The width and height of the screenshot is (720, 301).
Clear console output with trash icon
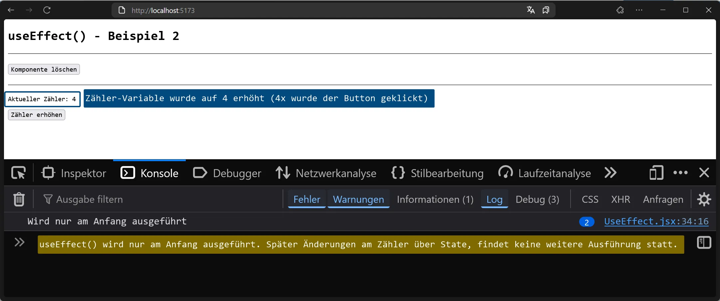coord(19,199)
